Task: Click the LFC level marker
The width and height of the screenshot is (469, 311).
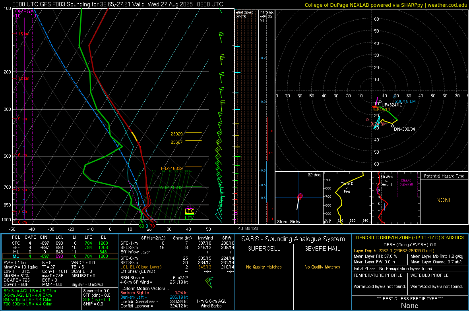Action: (x=189, y=211)
